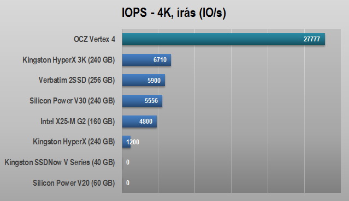
Task: Select the 4800 data label
Action: coord(146,121)
